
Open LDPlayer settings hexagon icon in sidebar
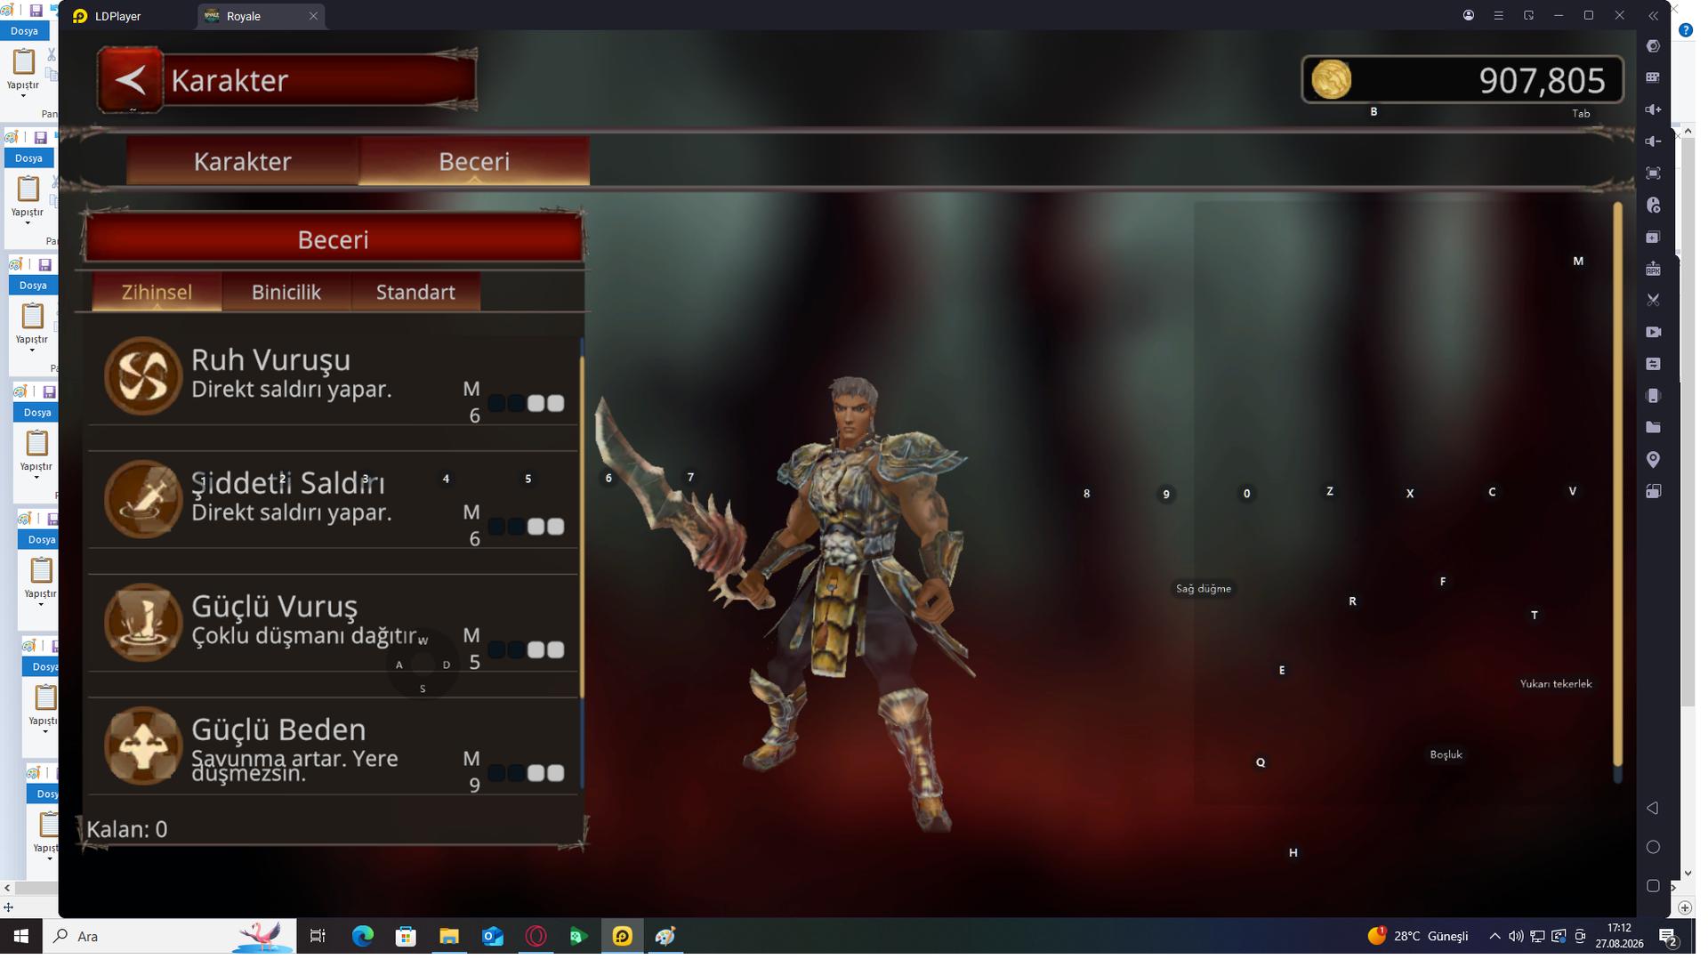pyautogui.click(x=1653, y=46)
